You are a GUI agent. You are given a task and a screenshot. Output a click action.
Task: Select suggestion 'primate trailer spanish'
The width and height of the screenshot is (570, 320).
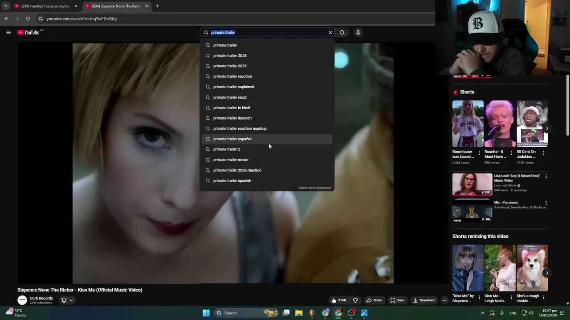(x=267, y=181)
